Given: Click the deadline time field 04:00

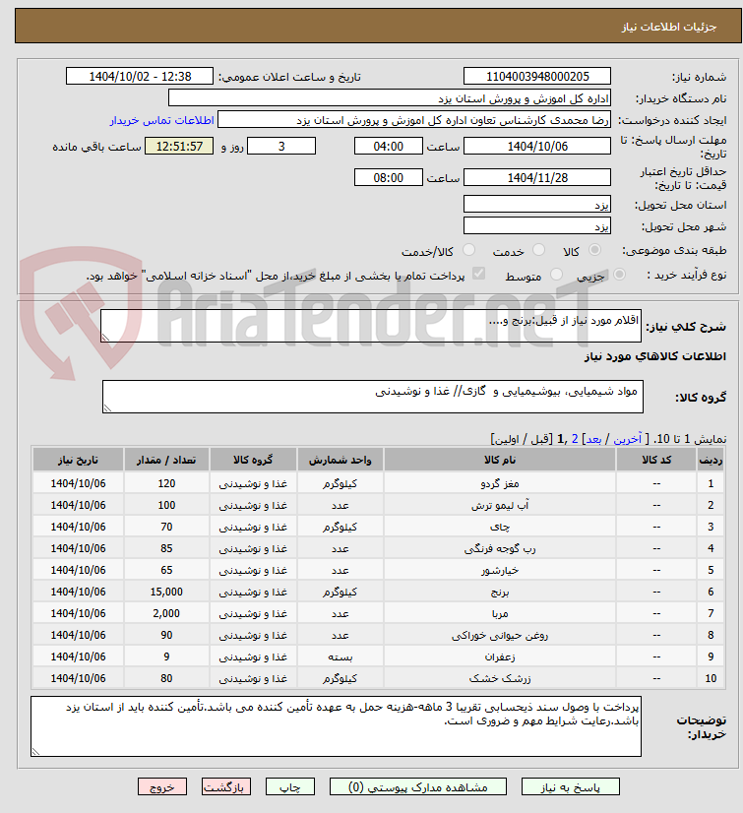Looking at the screenshot, I should tap(389, 147).
